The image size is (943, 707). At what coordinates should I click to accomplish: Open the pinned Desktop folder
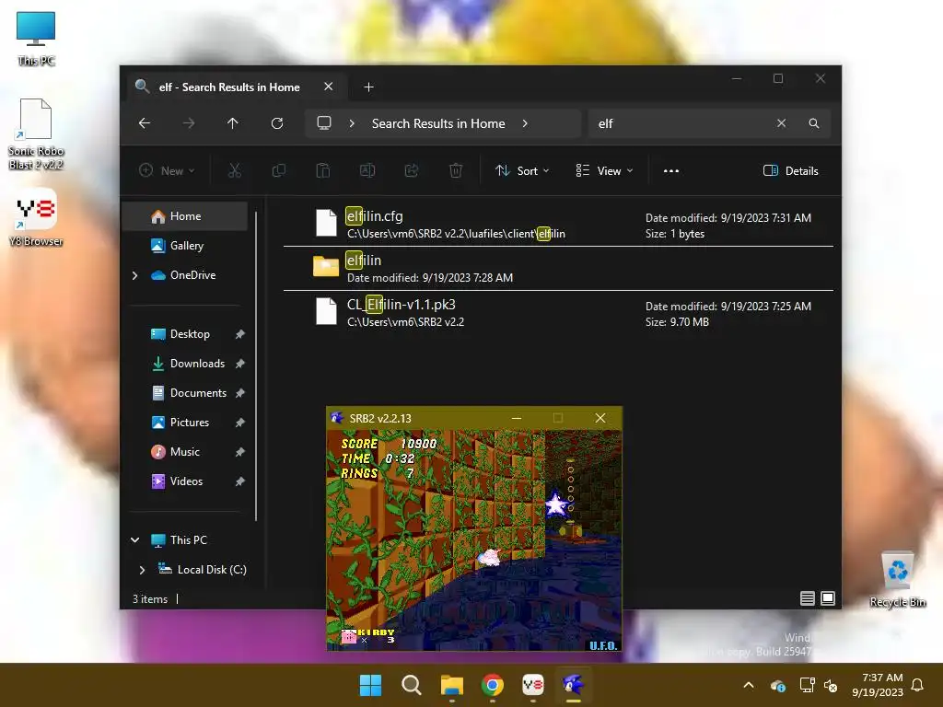(190, 333)
